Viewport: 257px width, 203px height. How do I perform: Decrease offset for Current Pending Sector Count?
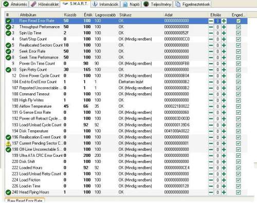click(211, 144)
